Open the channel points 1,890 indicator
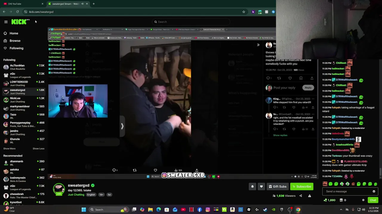 pyautogui.click(x=330, y=200)
